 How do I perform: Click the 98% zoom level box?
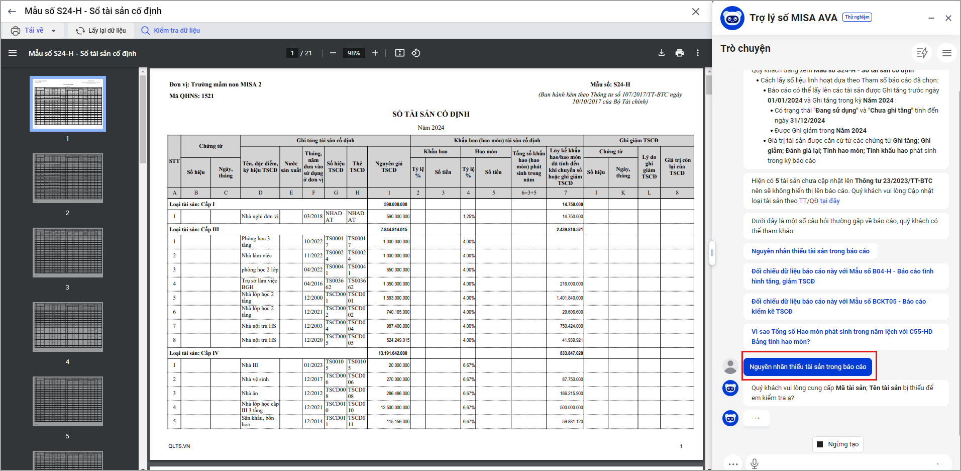tap(354, 53)
